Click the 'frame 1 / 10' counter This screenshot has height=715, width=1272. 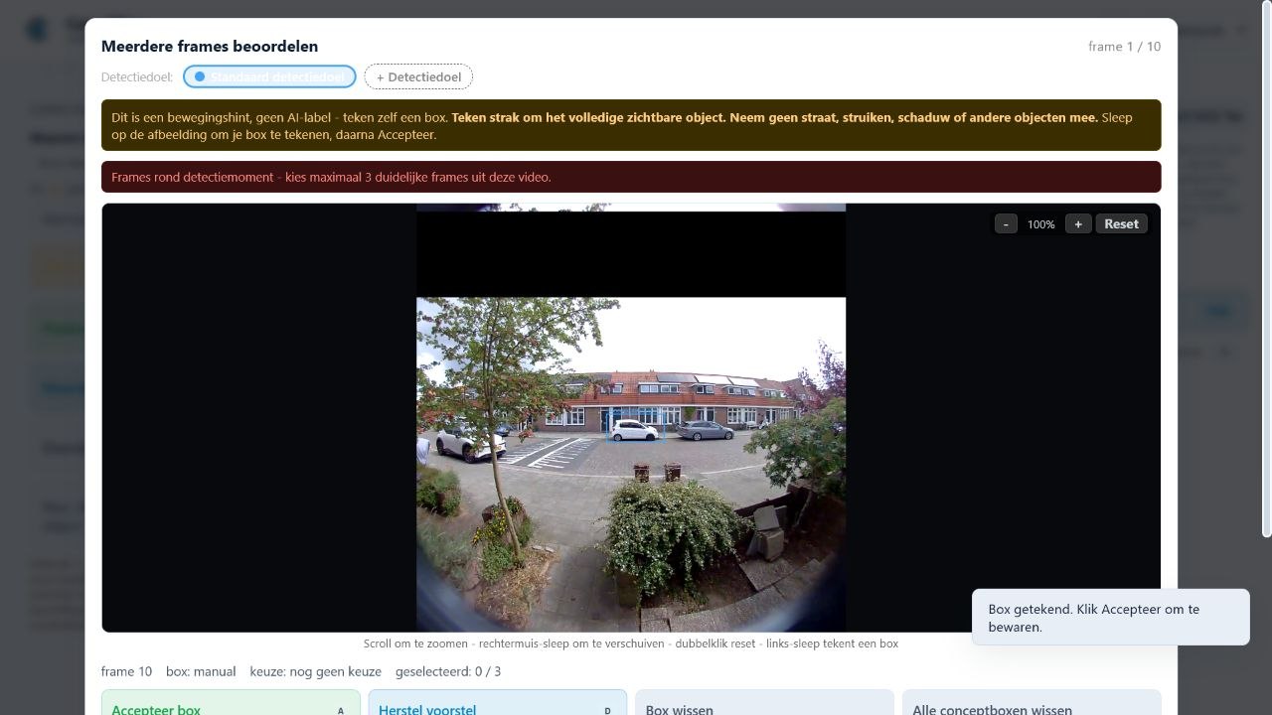tap(1124, 47)
